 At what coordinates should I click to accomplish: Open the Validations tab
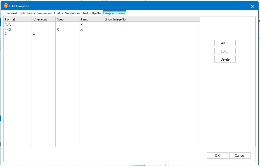point(73,13)
